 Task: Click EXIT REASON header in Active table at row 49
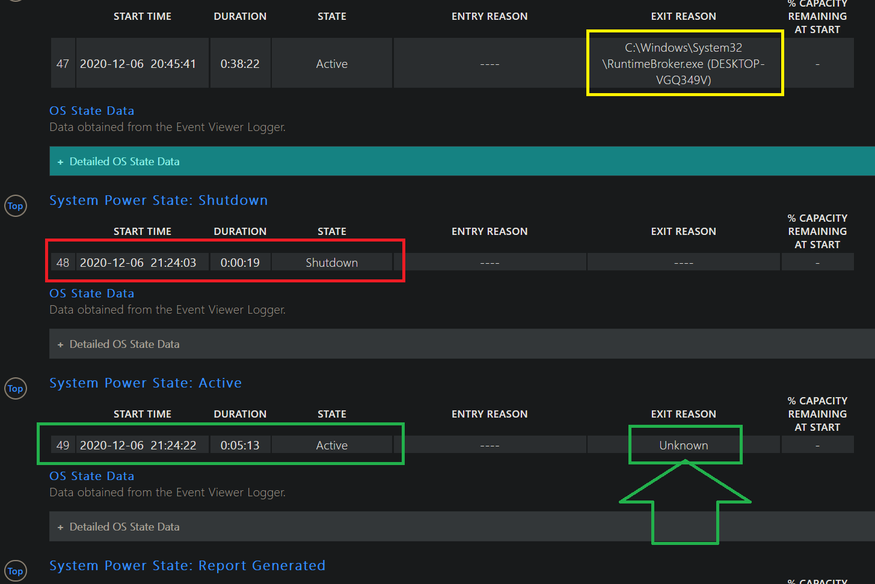(x=684, y=414)
